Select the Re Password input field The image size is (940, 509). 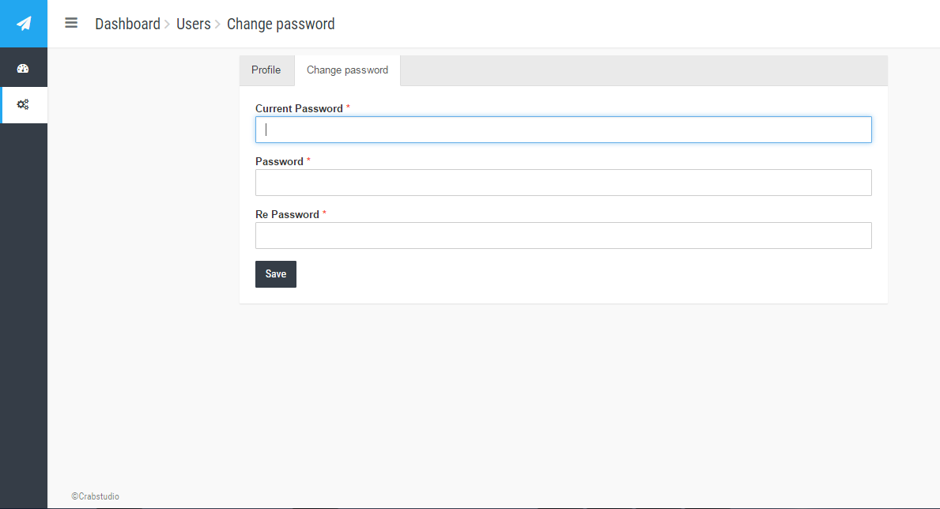point(564,236)
